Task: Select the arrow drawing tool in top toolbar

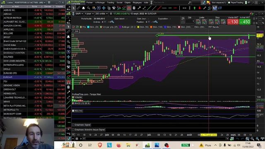Action: (139, 8)
